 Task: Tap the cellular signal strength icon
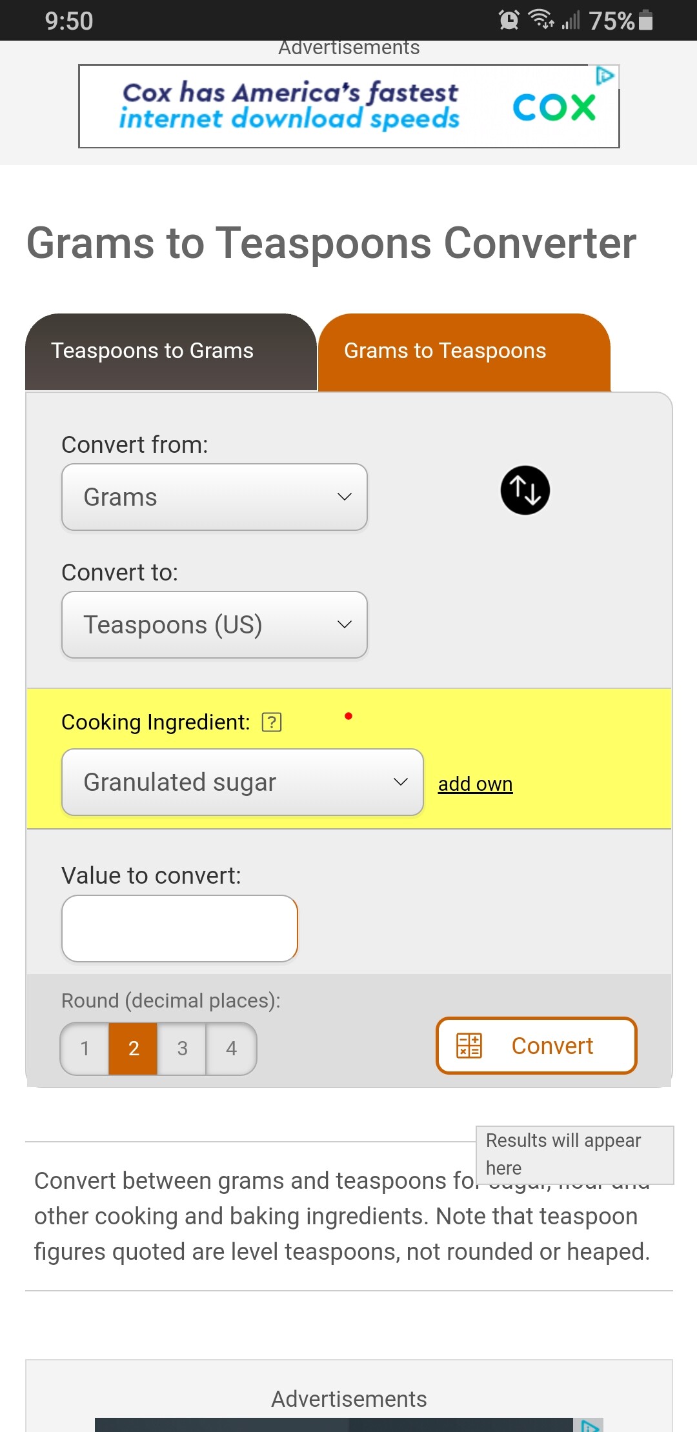(x=571, y=21)
